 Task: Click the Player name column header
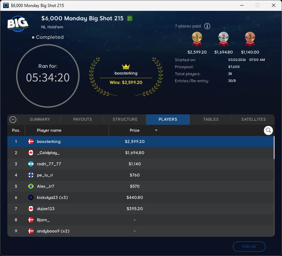point(49,130)
